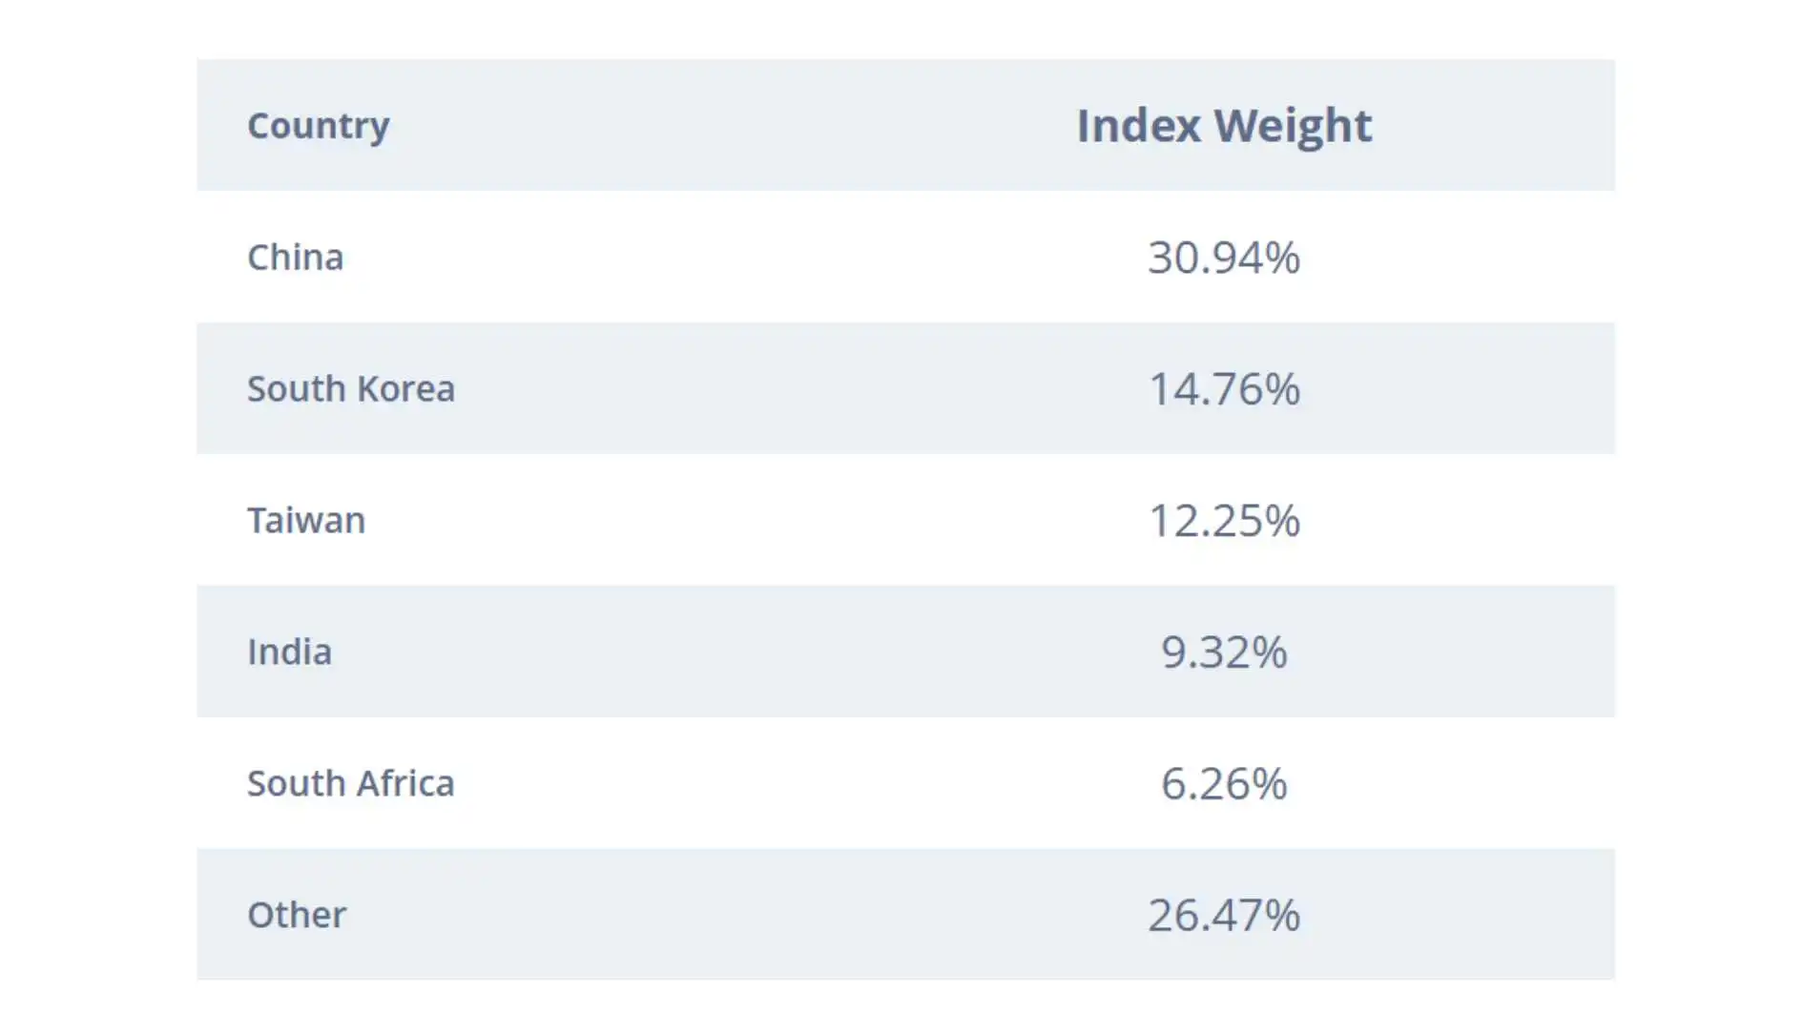The width and height of the screenshot is (1803, 1014).
Task: Click the 6.26% weight value
Action: pos(1223,784)
